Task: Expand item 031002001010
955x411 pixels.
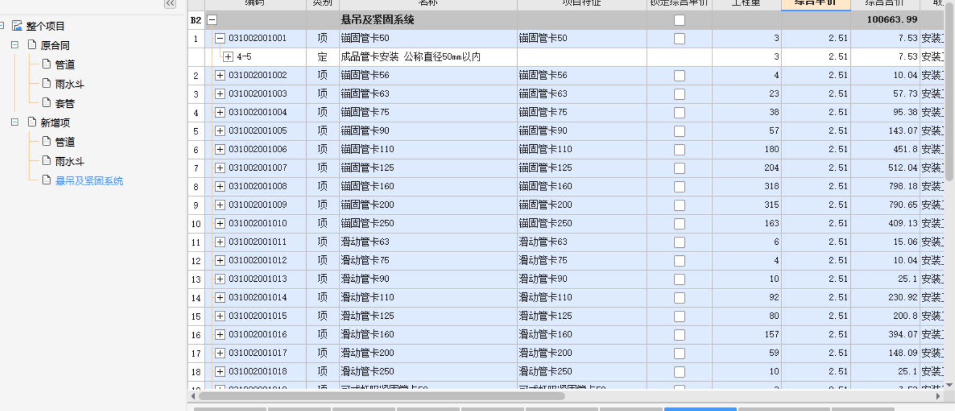Action: [x=220, y=223]
